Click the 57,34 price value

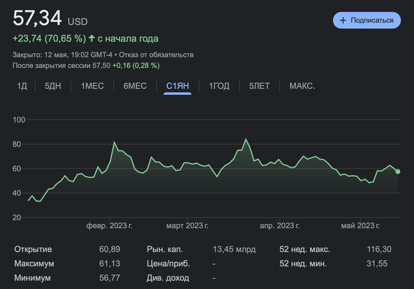(37, 18)
